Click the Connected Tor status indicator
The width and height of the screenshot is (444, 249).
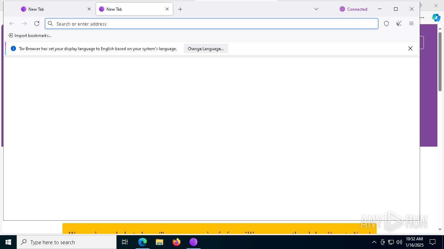click(x=353, y=9)
